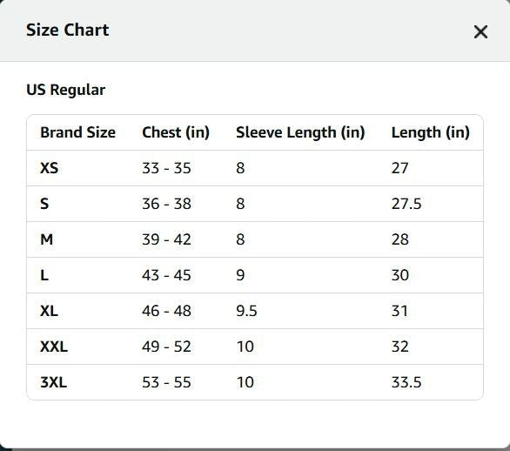510x451 pixels.
Task: Select the US Regular heading
Action: (65, 90)
